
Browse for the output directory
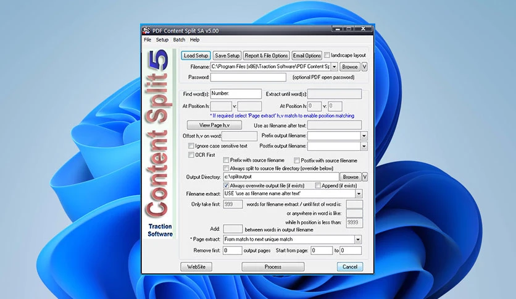click(351, 177)
